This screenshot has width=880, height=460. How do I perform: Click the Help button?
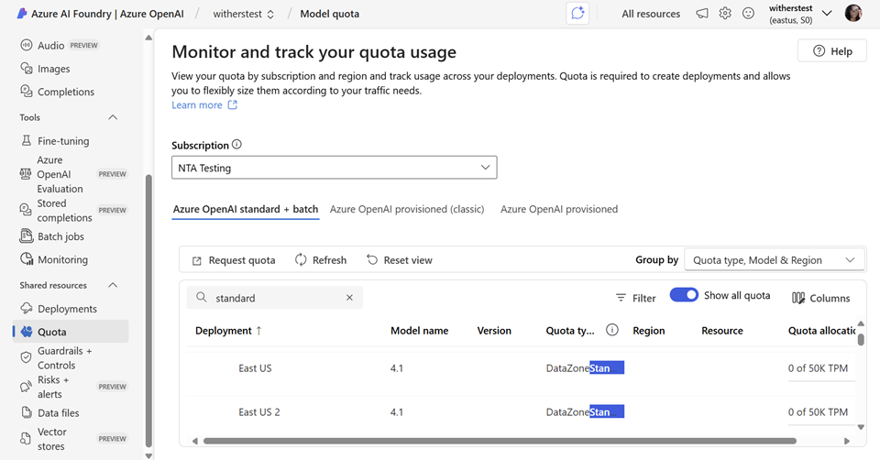pyautogui.click(x=832, y=51)
